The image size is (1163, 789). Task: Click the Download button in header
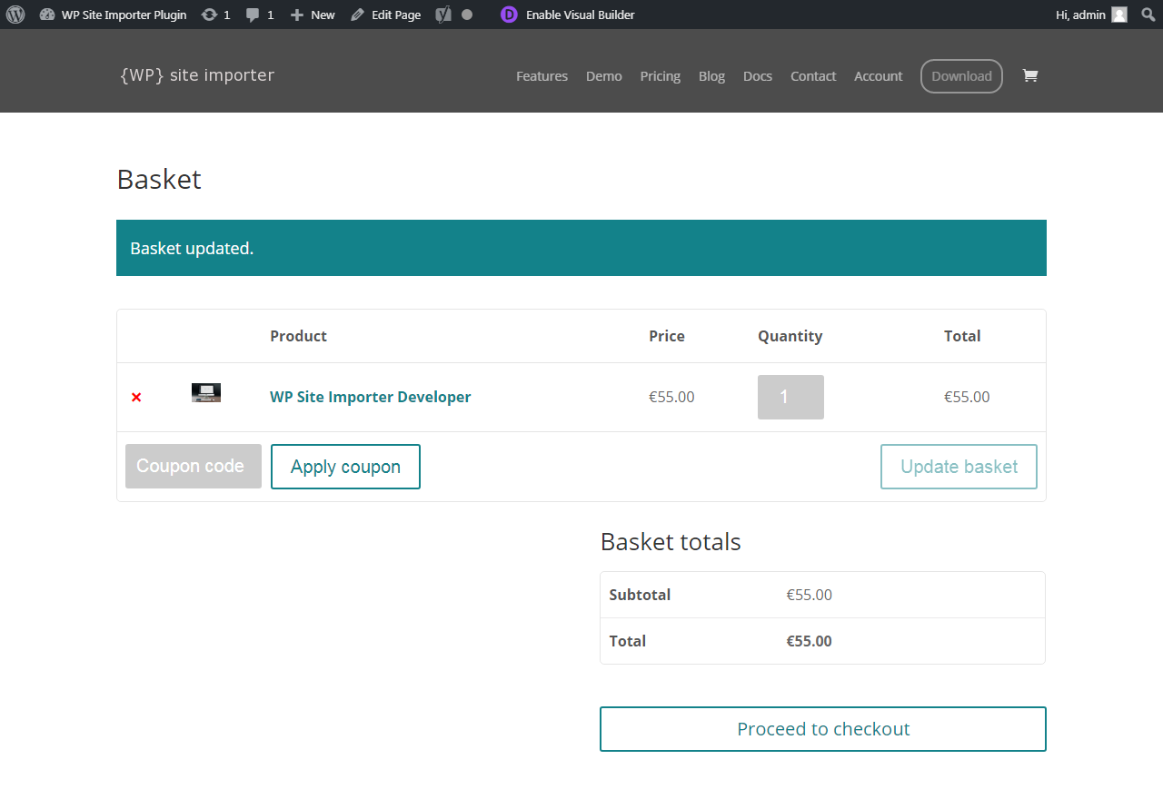[x=961, y=76]
